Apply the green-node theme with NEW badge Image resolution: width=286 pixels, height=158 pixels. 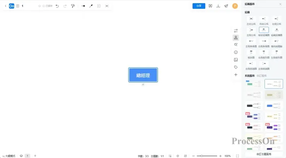click(x=254, y=84)
